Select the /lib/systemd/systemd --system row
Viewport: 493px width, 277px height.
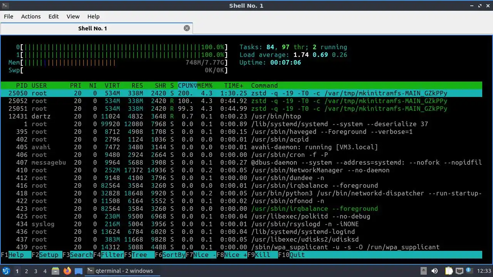pyautogui.click(x=241, y=124)
